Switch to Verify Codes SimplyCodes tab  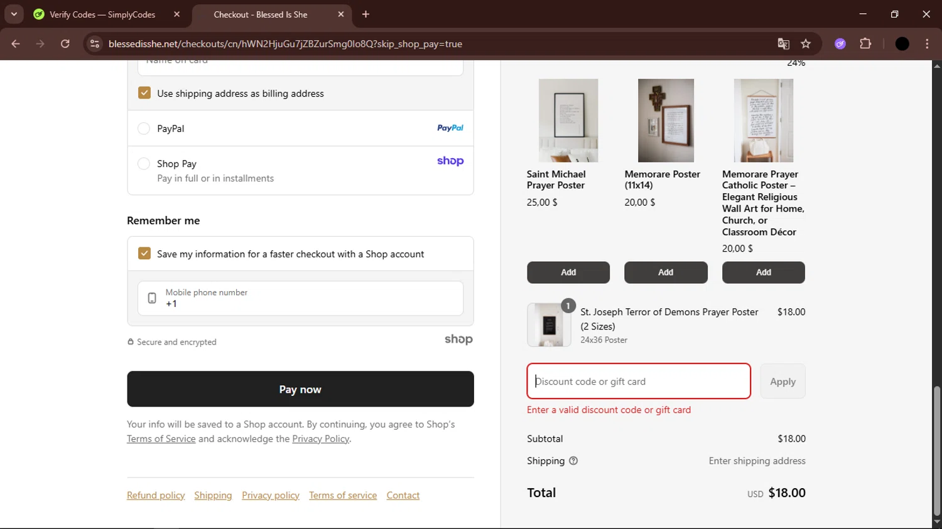point(102,14)
